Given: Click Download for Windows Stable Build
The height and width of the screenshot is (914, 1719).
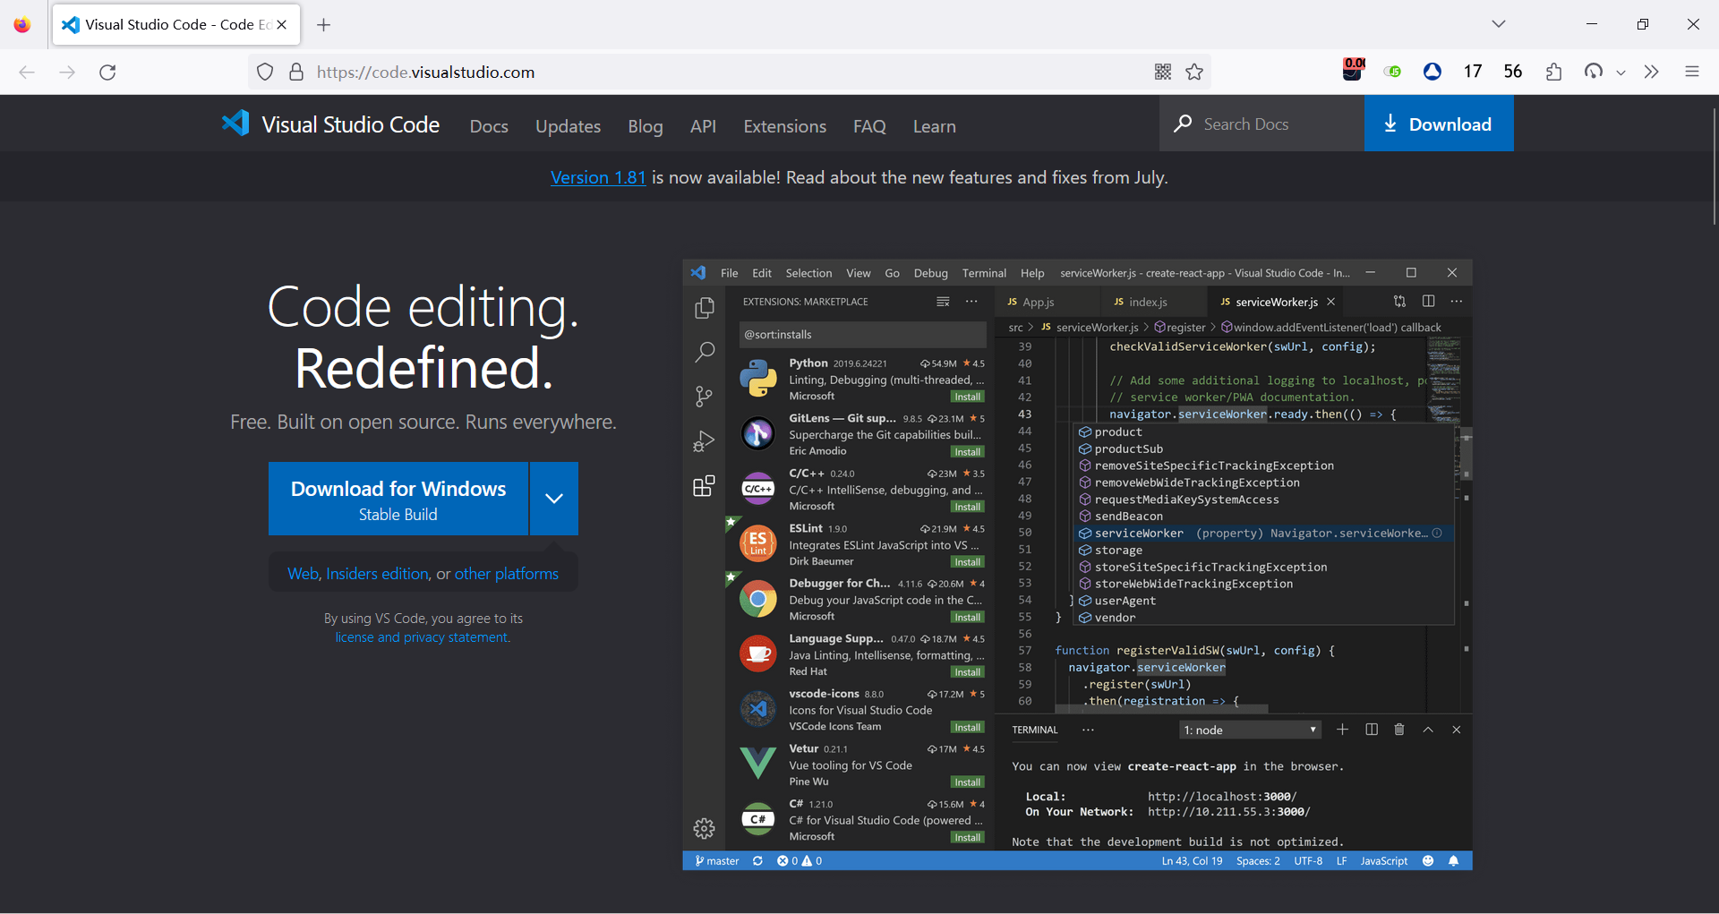Looking at the screenshot, I should click(398, 499).
